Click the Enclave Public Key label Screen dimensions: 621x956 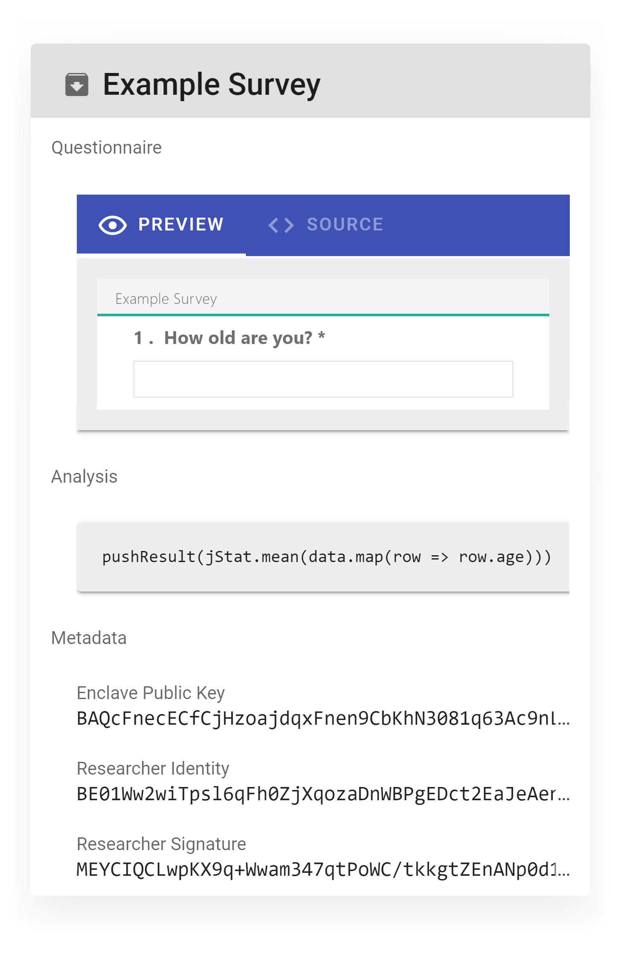click(151, 693)
